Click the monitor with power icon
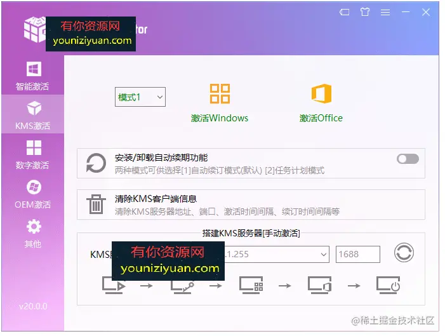This screenshot has height=336, width=445. click(389, 285)
